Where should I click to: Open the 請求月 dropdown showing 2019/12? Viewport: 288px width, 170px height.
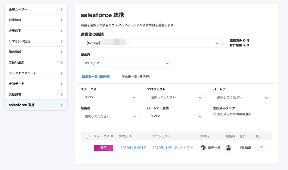(x=127, y=63)
